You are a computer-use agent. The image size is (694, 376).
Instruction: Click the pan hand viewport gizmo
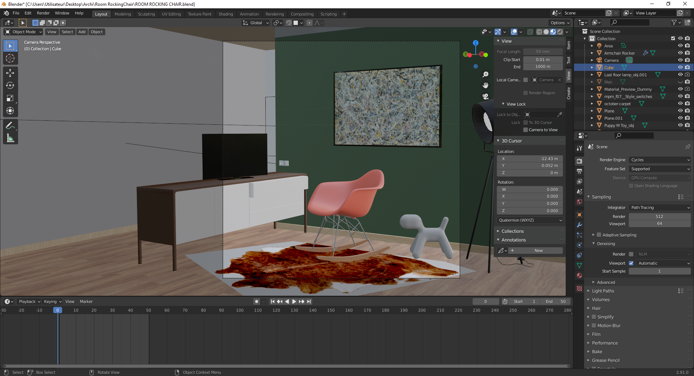pos(485,85)
